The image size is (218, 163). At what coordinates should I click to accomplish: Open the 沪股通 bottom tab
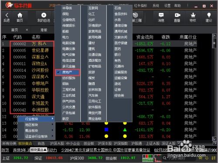pyautogui.click(x=136, y=143)
